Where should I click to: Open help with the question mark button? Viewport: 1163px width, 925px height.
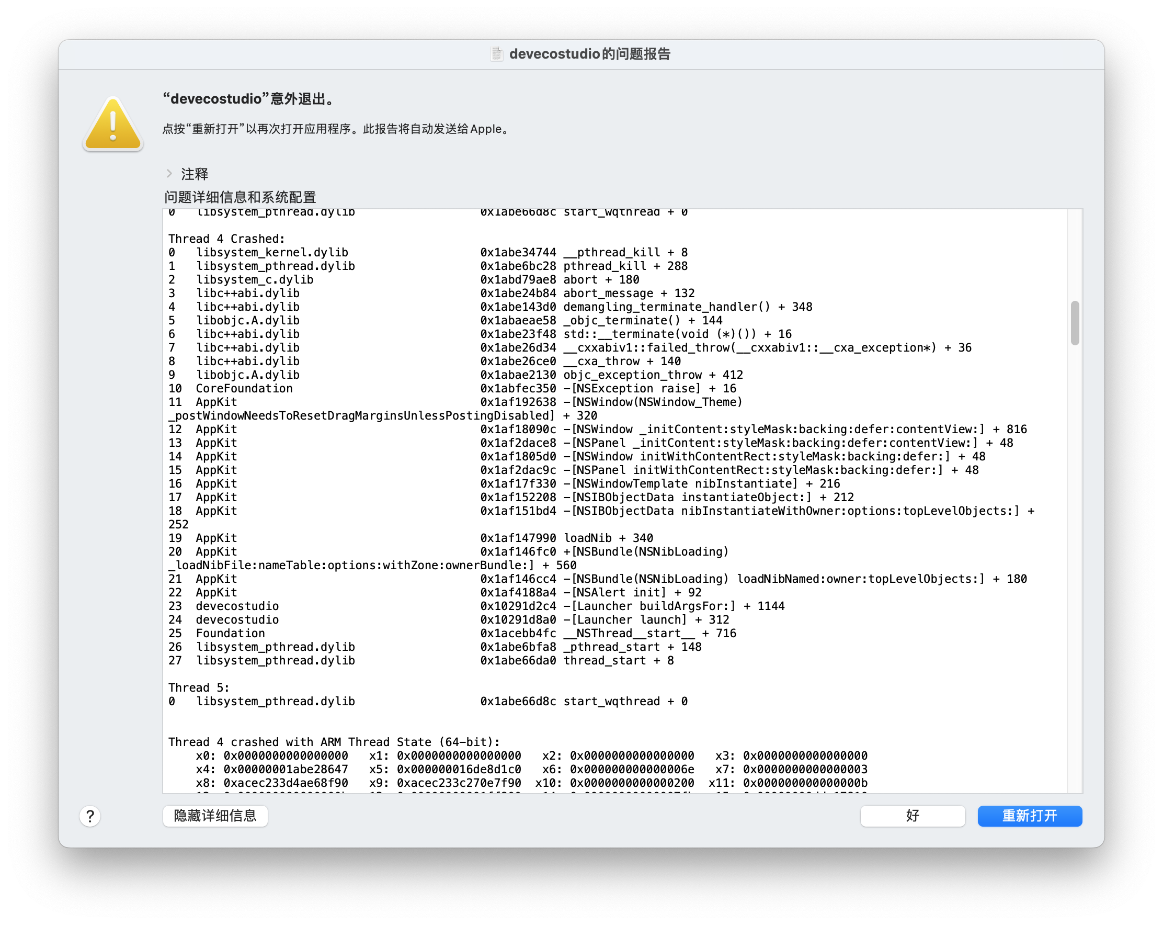pyautogui.click(x=90, y=816)
